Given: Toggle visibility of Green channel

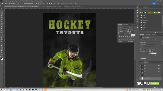Looking at the screenshot, I should (x=140, y=72).
